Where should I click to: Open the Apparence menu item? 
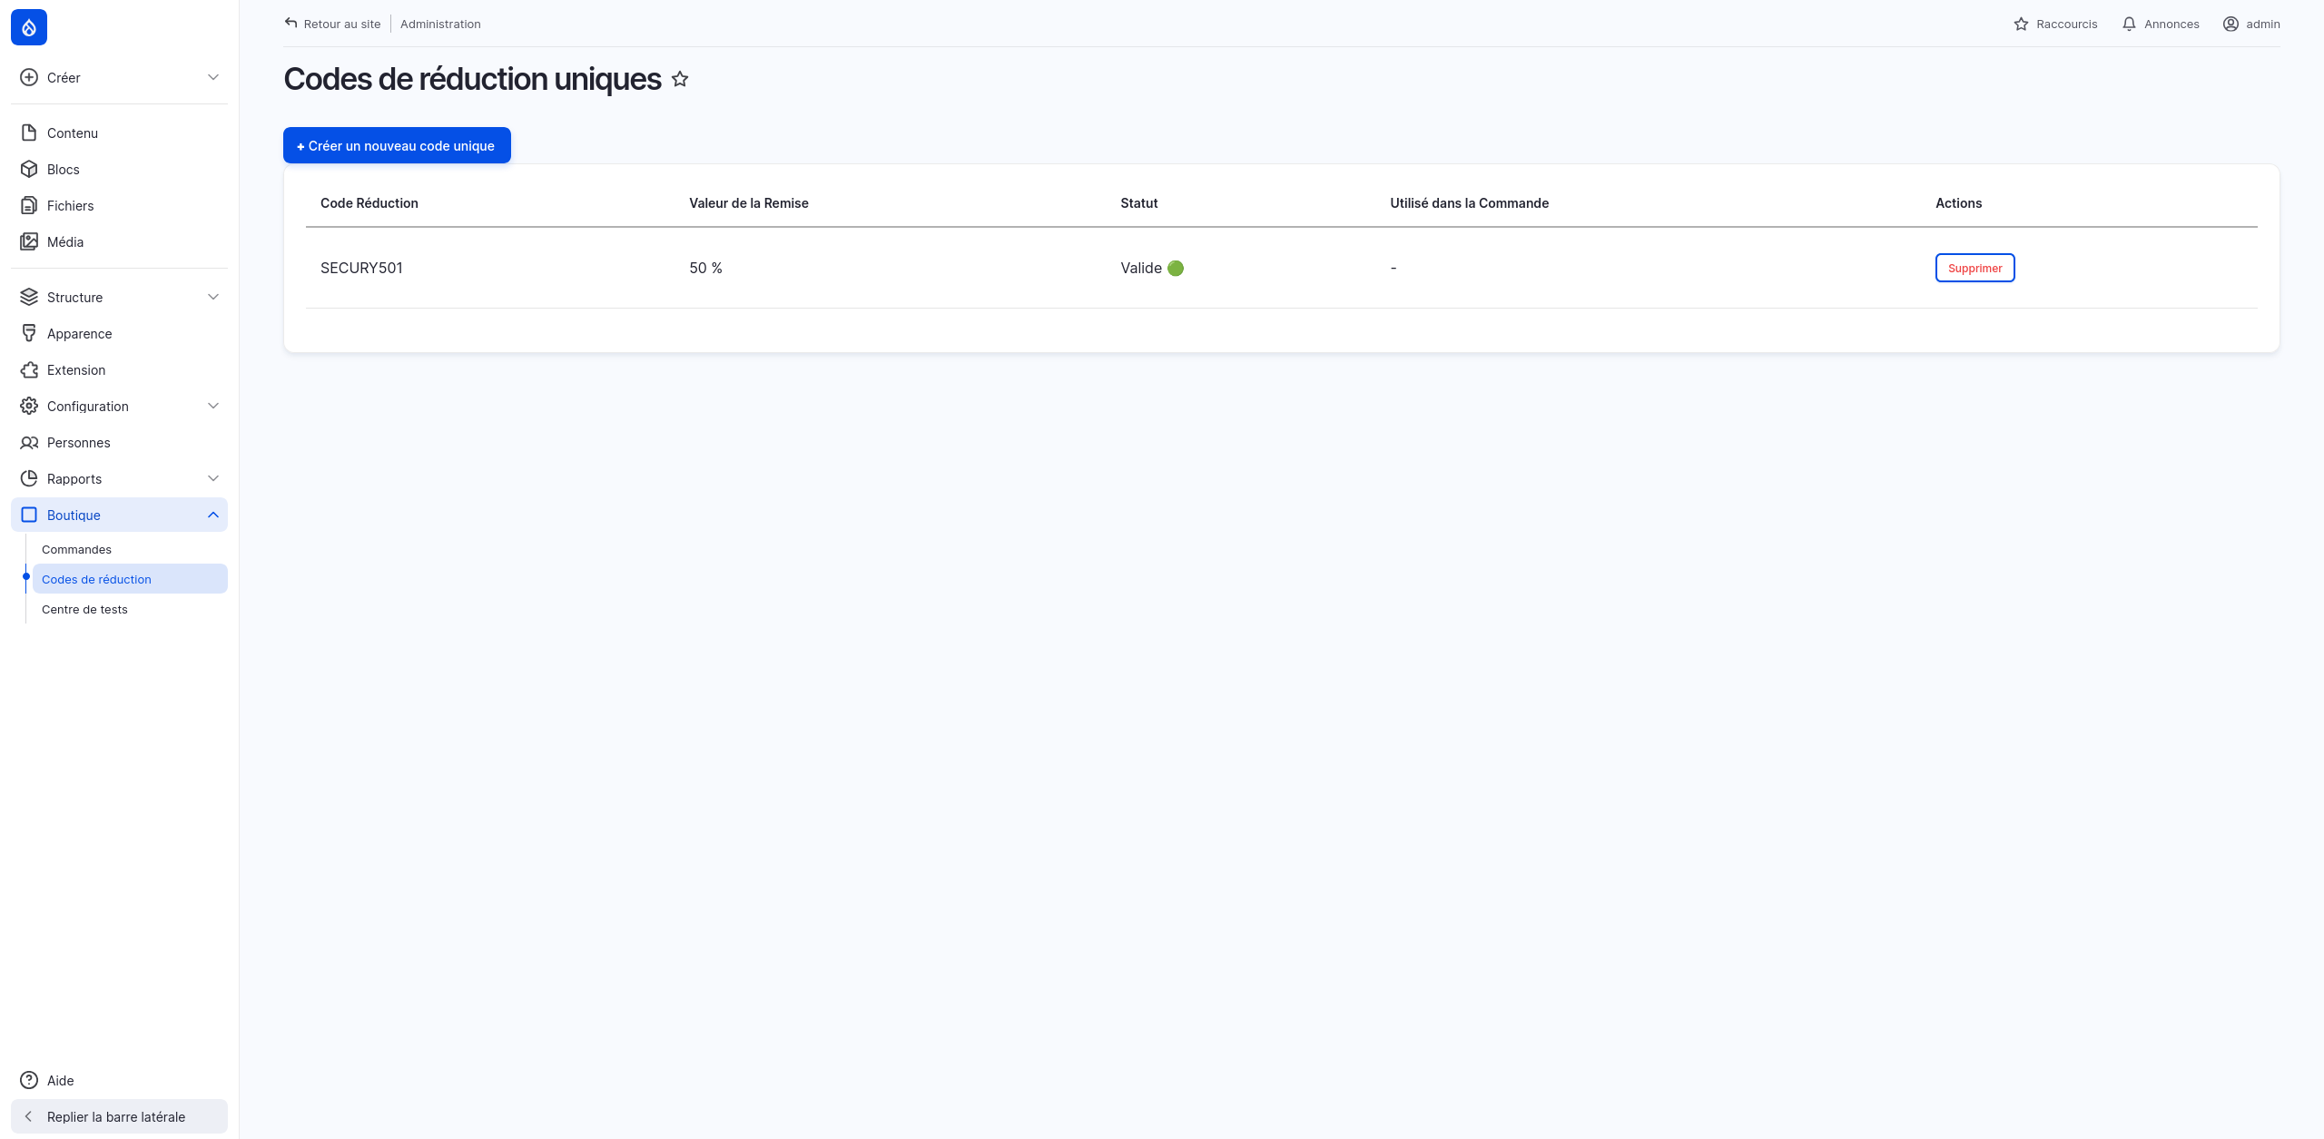[x=119, y=333]
